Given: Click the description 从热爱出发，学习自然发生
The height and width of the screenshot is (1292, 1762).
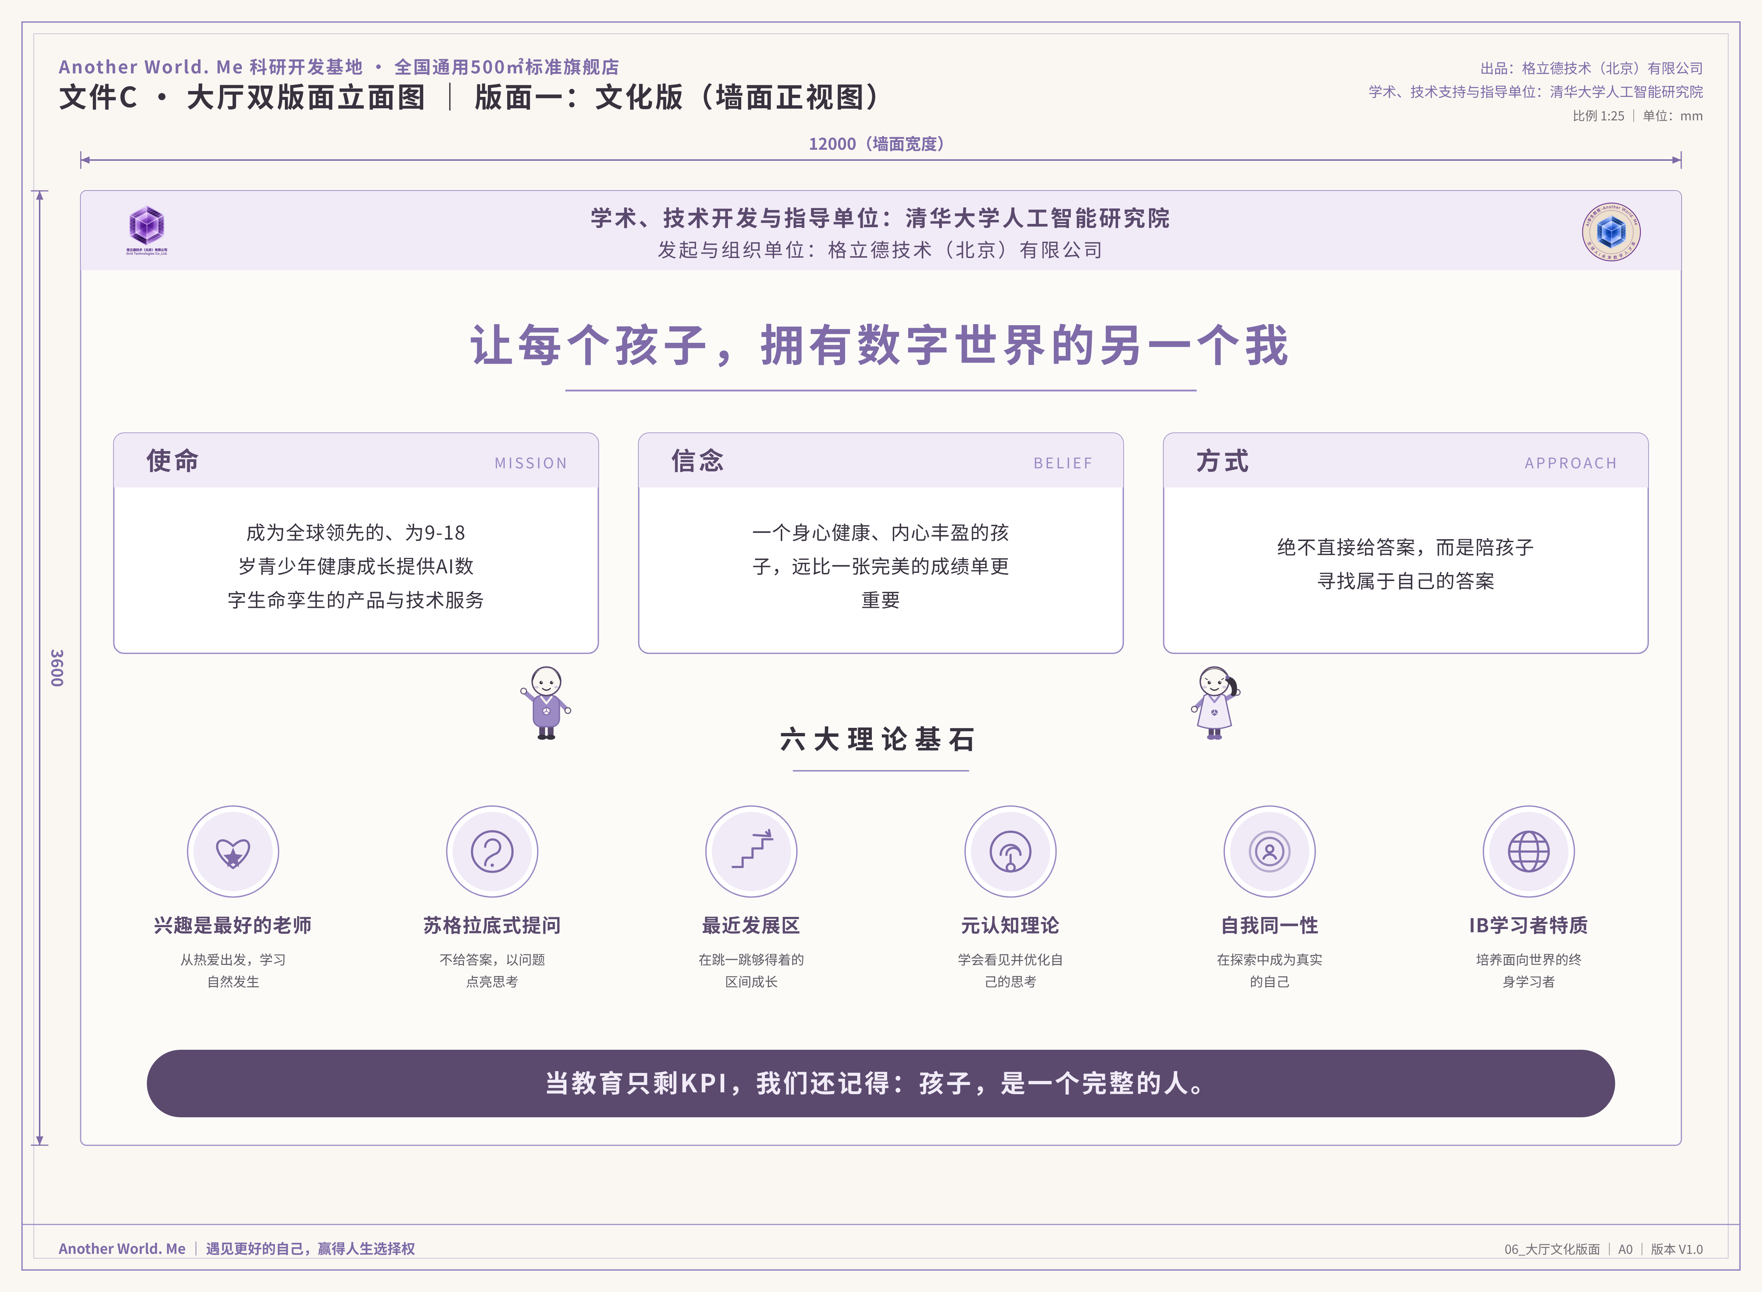Looking at the screenshot, I should [x=233, y=970].
